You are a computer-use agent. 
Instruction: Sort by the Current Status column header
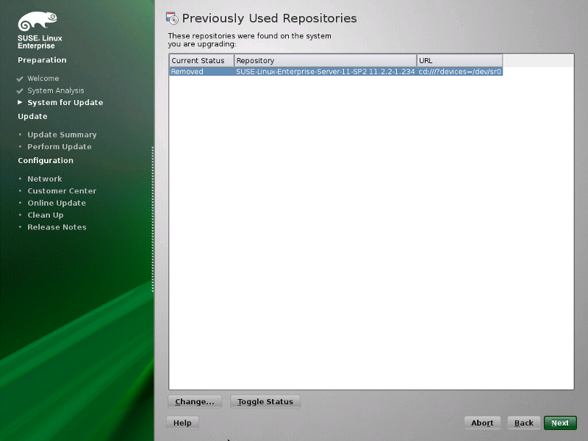pos(201,60)
